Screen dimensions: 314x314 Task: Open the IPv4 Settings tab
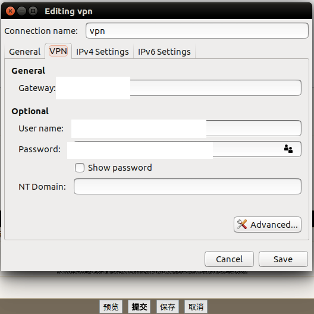pos(102,52)
